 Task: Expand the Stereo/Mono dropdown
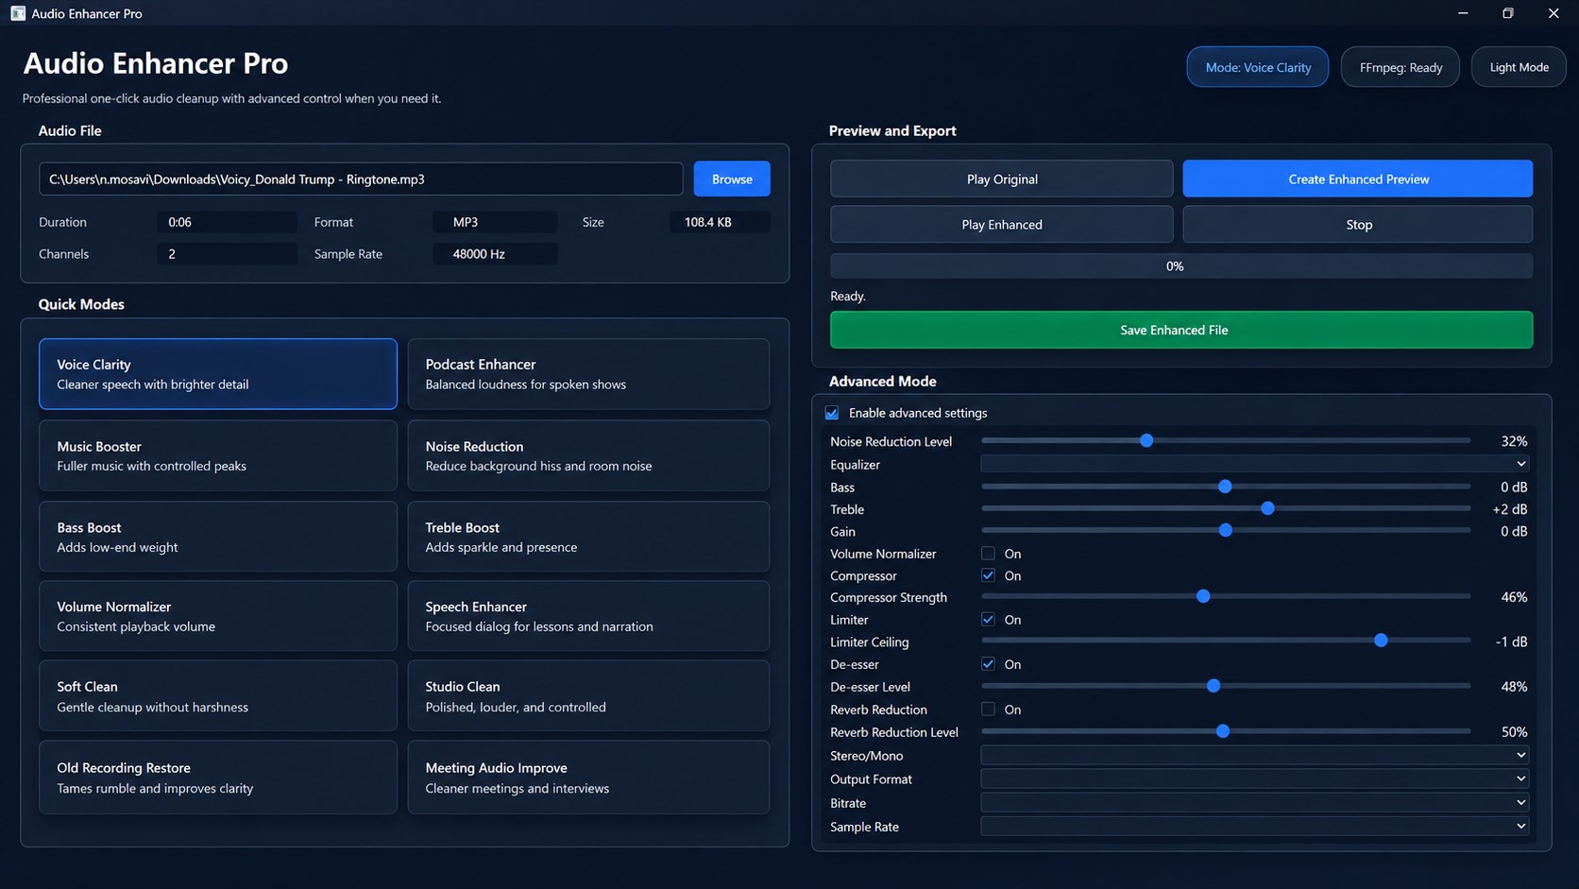tap(1255, 755)
